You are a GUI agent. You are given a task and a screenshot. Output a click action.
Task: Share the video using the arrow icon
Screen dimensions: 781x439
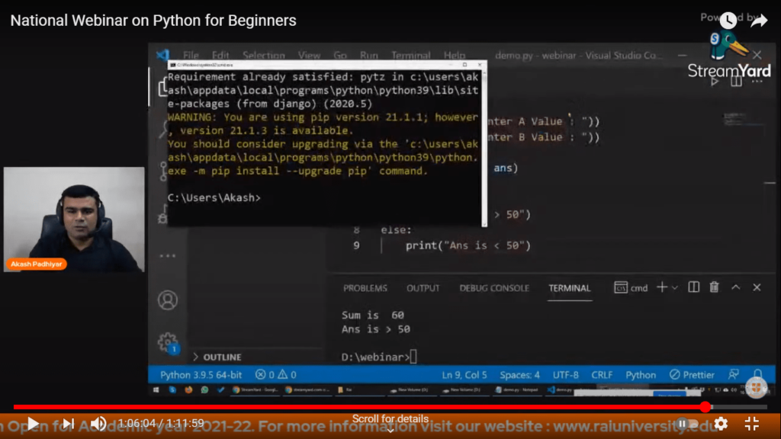coord(759,21)
